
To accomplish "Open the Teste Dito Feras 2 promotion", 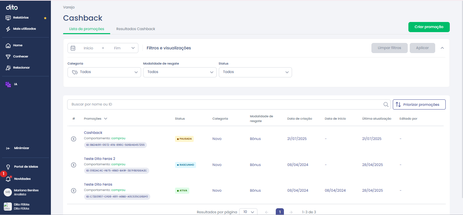I will coord(100,159).
